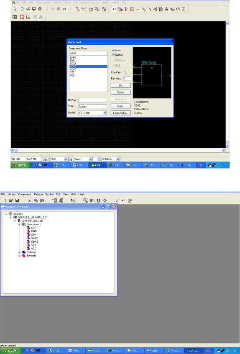
Task: Open the Utils menu in Library Executive
Action: [73, 194]
